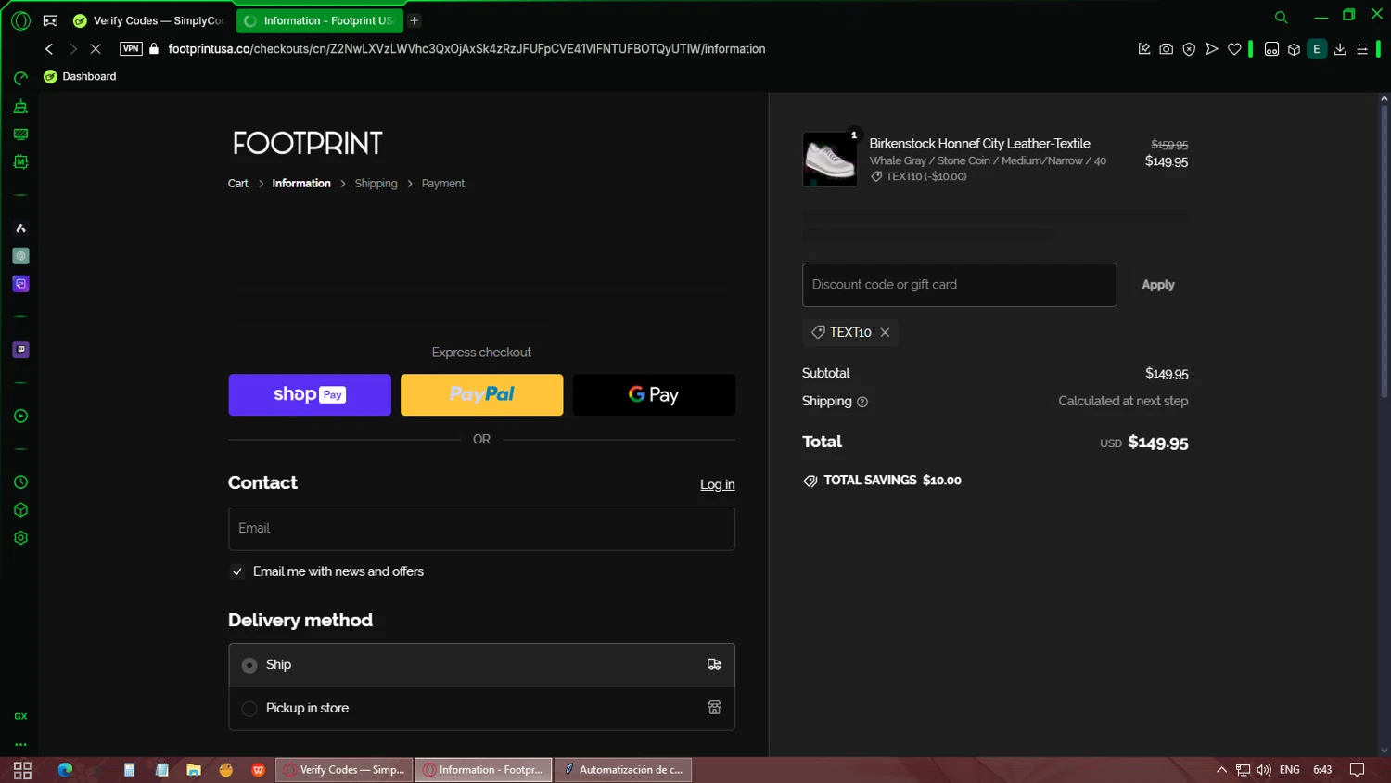Click the FOOTPRINT store logo
This screenshot has height=783, width=1391.
click(x=307, y=143)
